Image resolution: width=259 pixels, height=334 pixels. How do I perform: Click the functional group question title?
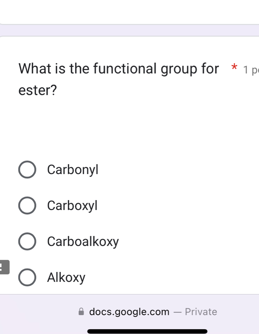pos(119,68)
